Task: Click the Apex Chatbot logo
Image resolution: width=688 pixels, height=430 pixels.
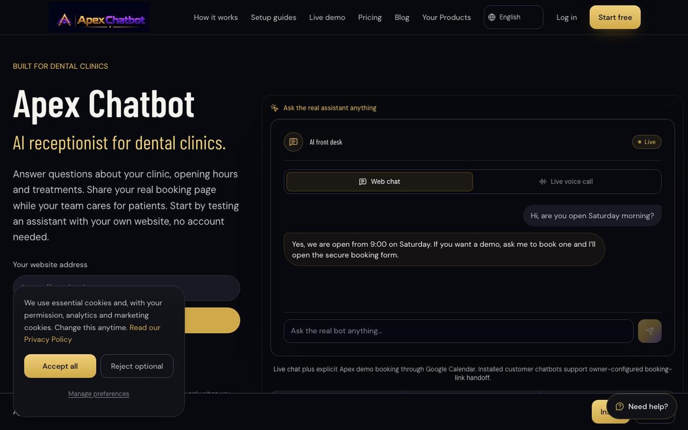Action: (99, 17)
